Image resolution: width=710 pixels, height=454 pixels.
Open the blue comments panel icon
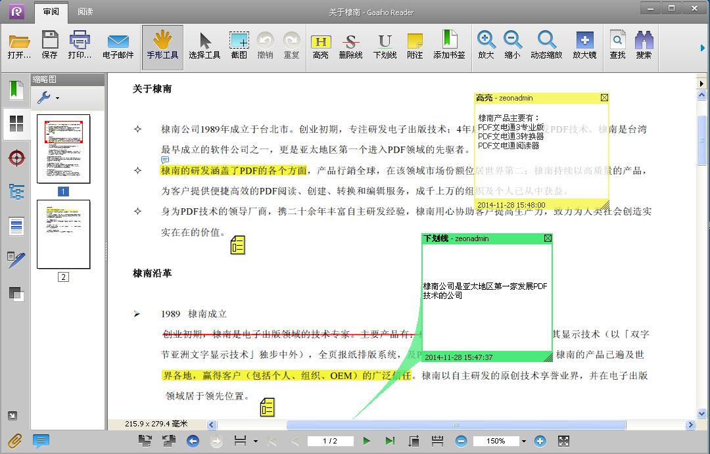(x=41, y=441)
